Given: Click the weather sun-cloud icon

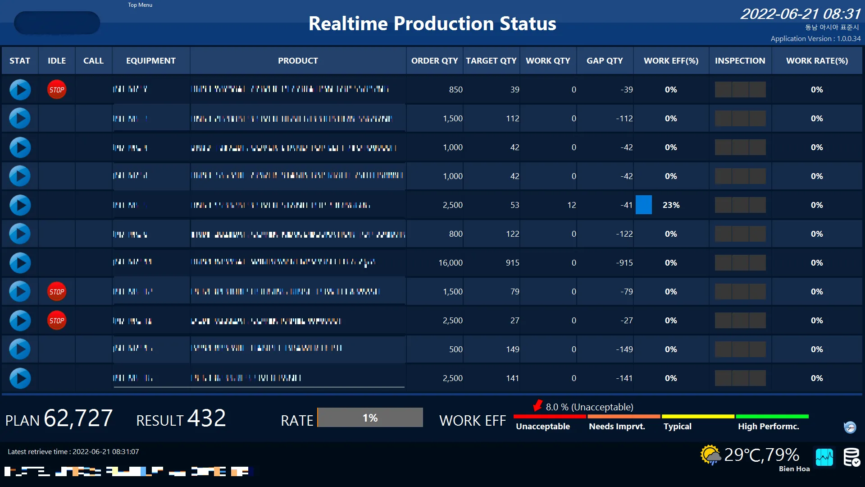Looking at the screenshot, I should (710, 455).
